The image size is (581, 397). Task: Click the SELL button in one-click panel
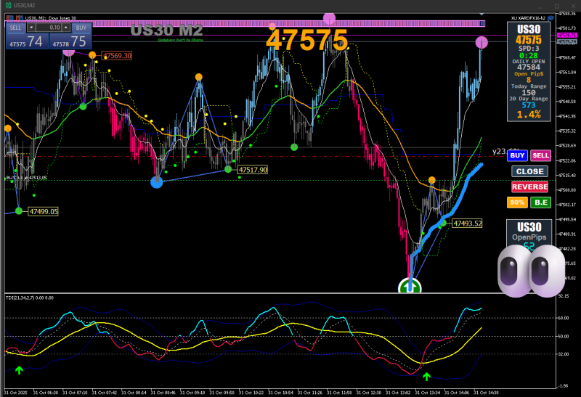pyautogui.click(x=15, y=28)
